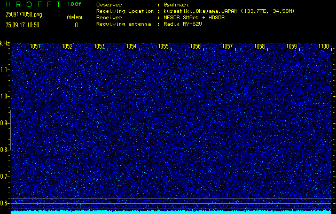This screenshot has height=214, width=336.
Task: Click the Receiving Location label
Action: (125, 11)
